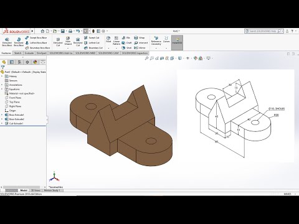Select the Wrap feature
The height and width of the screenshot is (224, 299).
[x=139, y=38]
